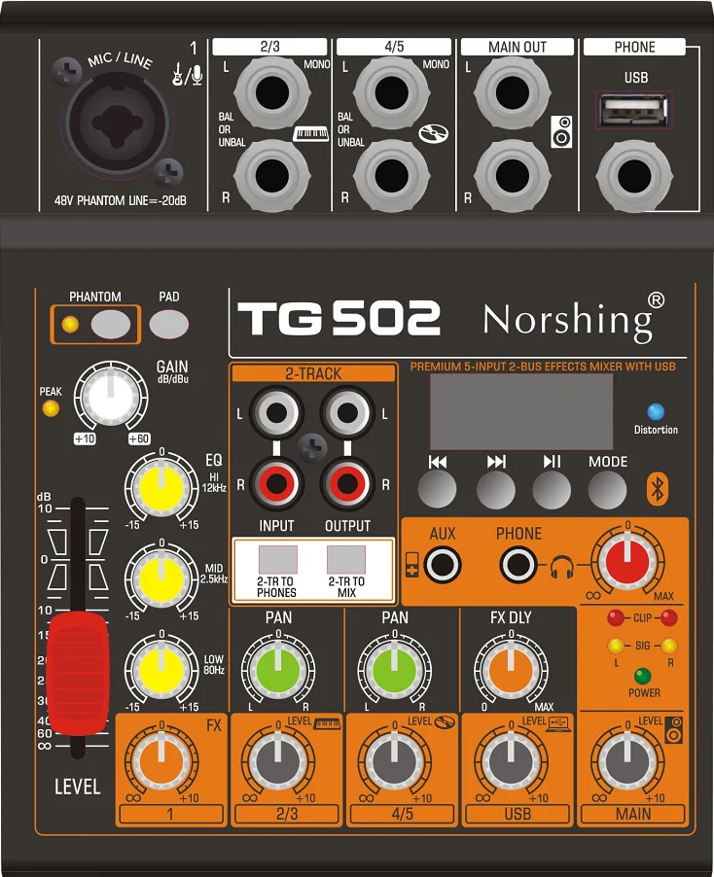This screenshot has height=877, width=714.
Task: Click the 4/5 R input jack
Action: click(392, 176)
